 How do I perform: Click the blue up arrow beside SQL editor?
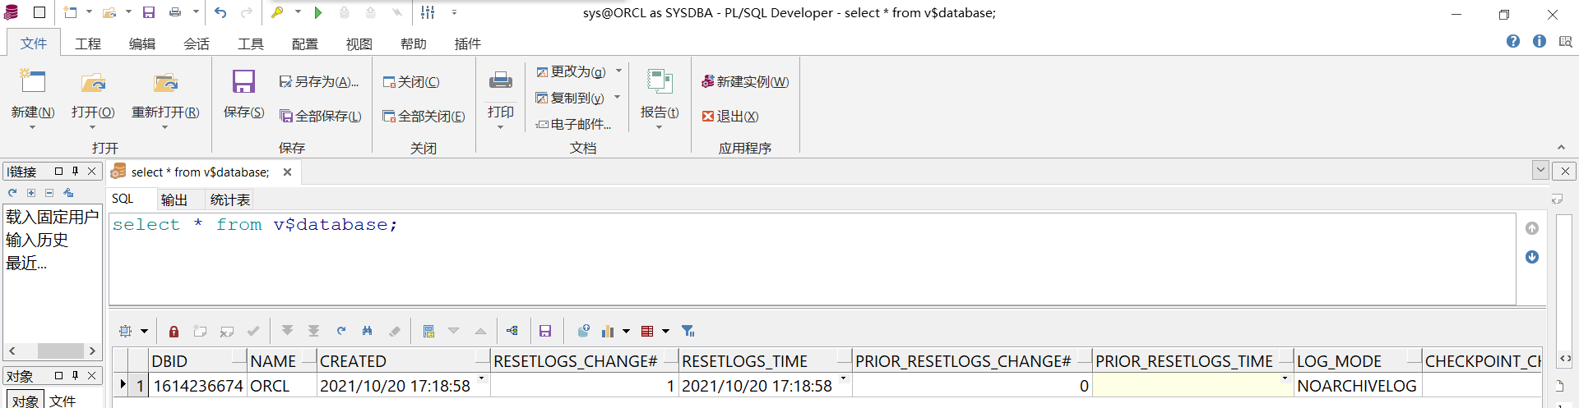[x=1532, y=228]
